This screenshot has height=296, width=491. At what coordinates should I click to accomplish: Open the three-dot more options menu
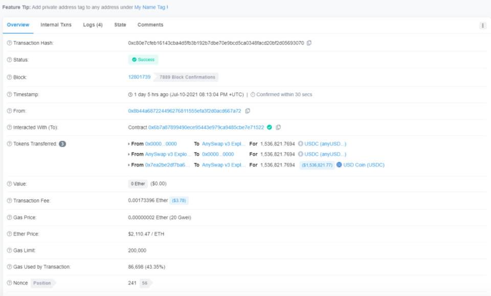point(482,26)
